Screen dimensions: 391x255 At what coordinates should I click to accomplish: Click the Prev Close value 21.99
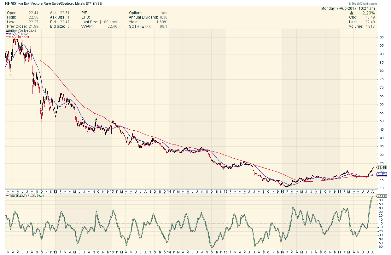(x=33, y=26)
